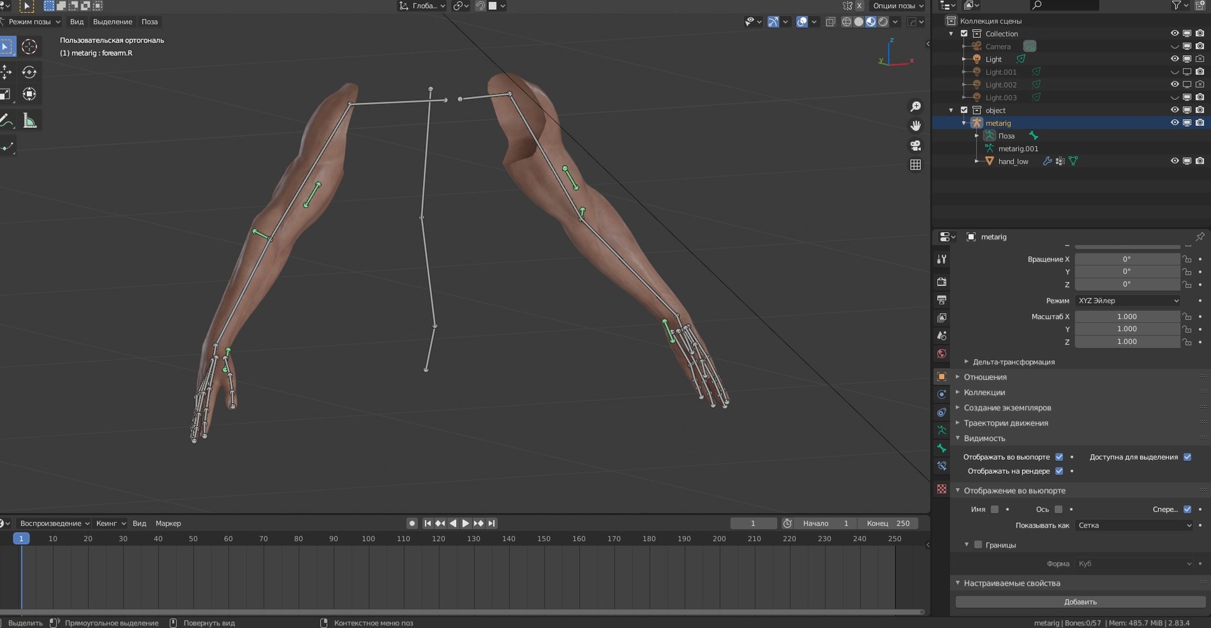Hide Light.002 in the viewport
Image resolution: width=1211 pixels, height=628 pixels.
[1175, 84]
